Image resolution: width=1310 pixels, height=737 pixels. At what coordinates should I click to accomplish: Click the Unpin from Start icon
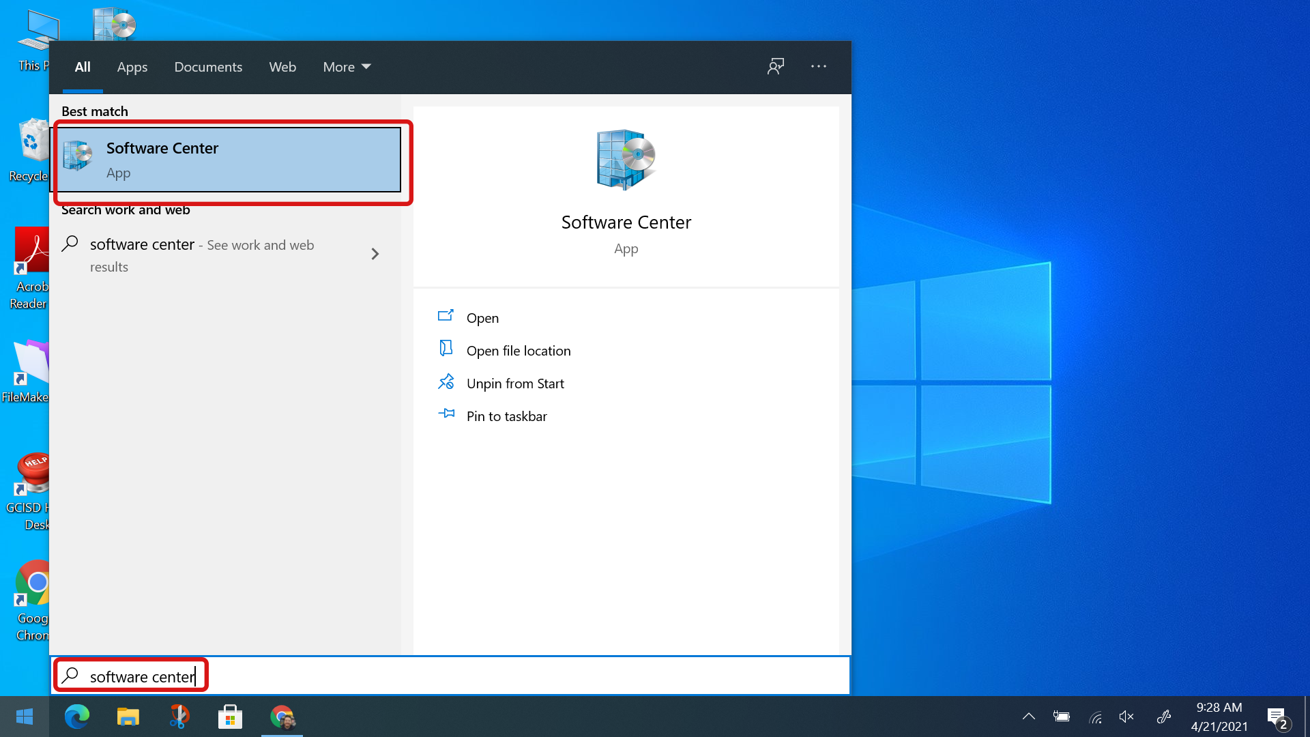446,381
